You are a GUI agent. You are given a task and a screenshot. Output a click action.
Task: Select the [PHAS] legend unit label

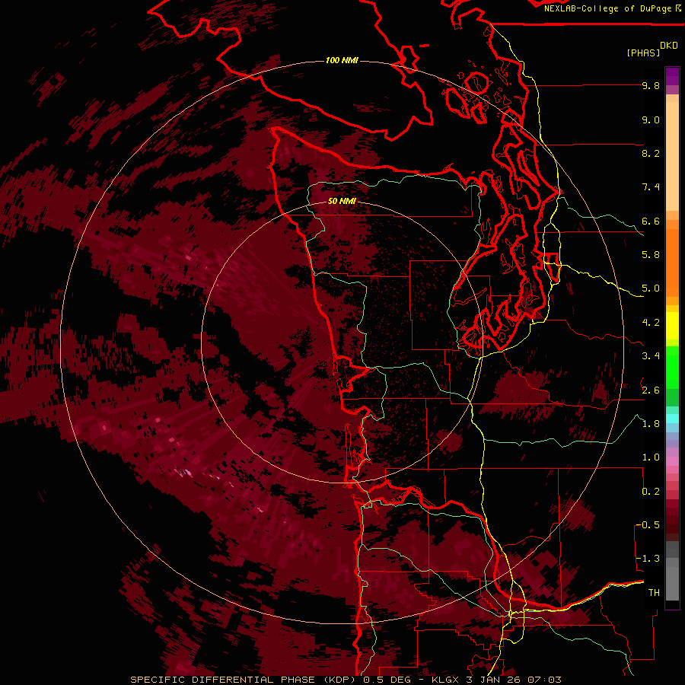click(643, 53)
